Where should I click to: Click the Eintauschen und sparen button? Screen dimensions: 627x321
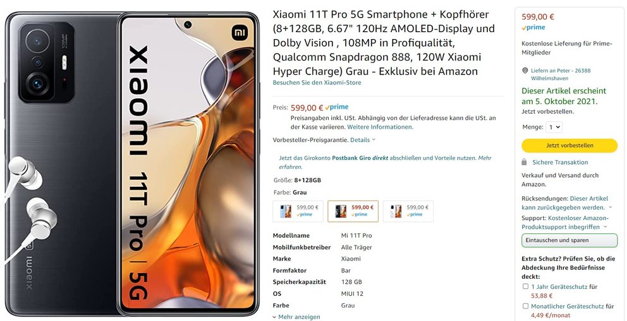pos(569,240)
